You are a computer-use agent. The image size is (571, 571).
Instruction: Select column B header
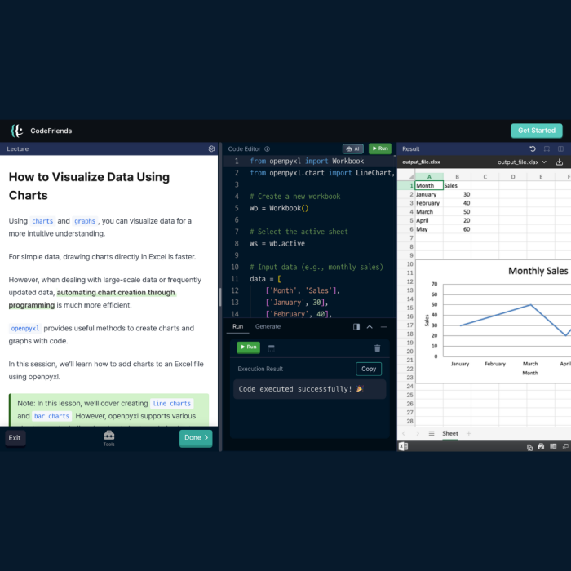[457, 177]
